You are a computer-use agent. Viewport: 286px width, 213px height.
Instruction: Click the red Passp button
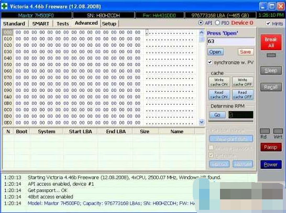pyautogui.click(x=271, y=147)
